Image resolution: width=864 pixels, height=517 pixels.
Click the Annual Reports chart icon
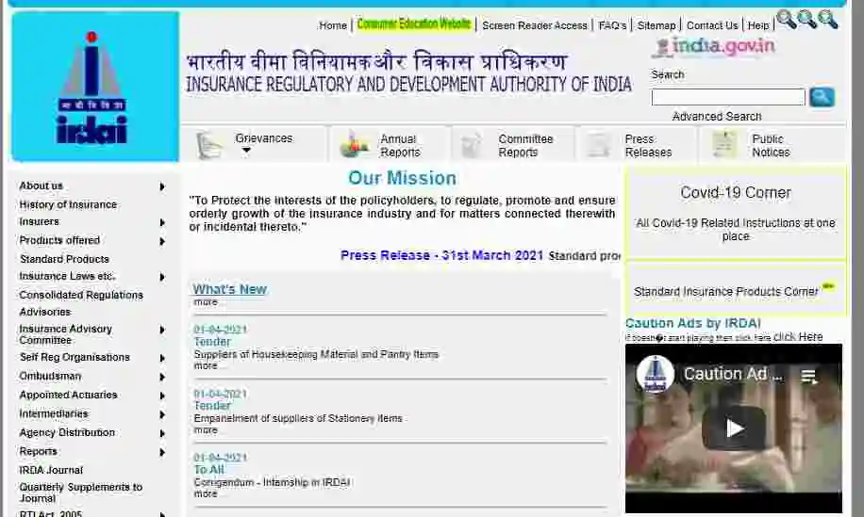355,144
